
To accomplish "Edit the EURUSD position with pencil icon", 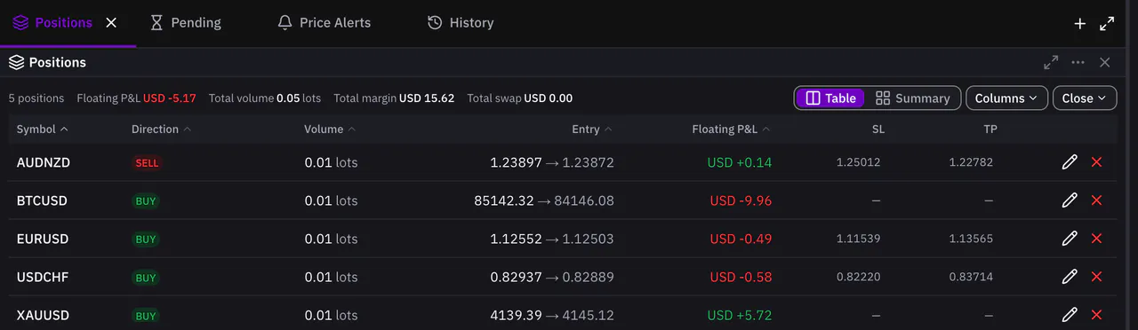I will point(1070,239).
